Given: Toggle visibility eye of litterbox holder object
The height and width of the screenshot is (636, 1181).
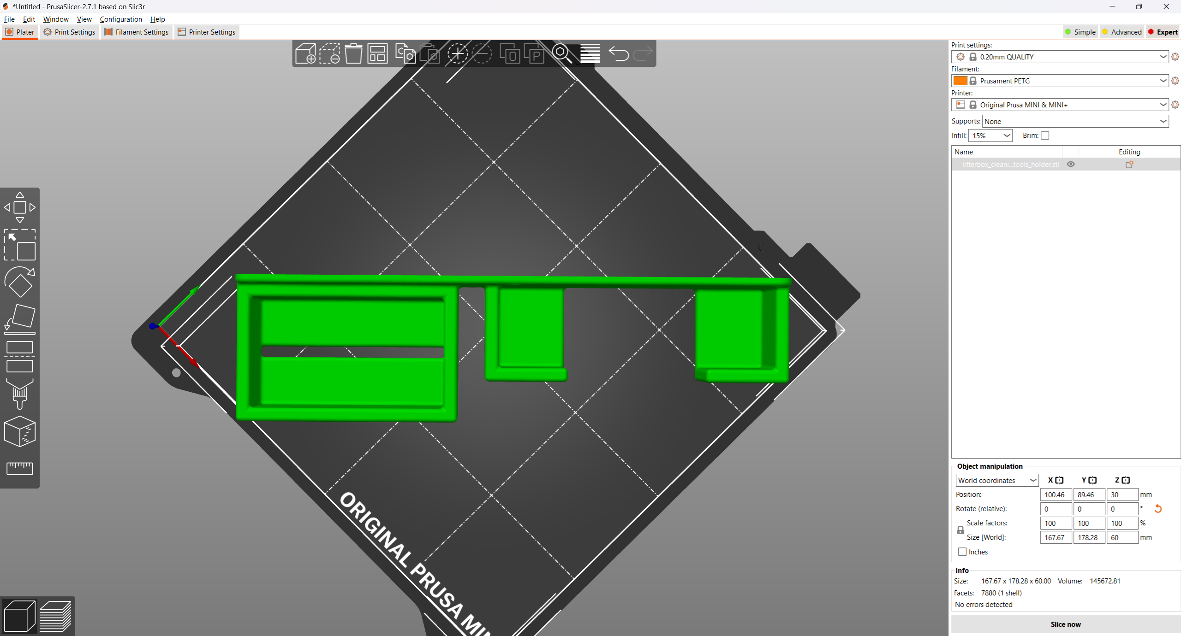Looking at the screenshot, I should (1071, 164).
